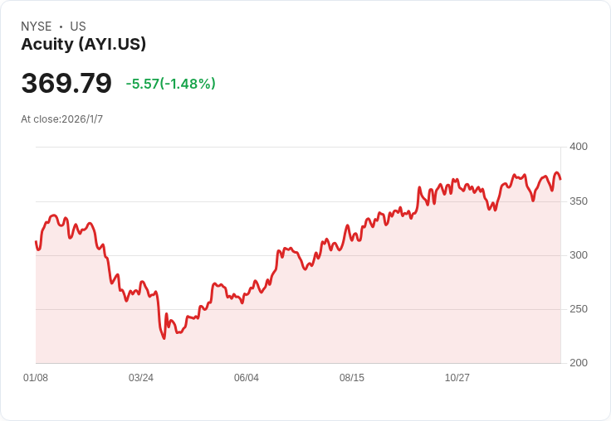Click the 400 y-axis price label
This screenshot has height=421, width=611.
click(x=578, y=147)
